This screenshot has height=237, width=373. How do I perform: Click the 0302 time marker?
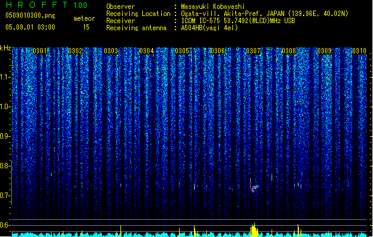click(75, 51)
